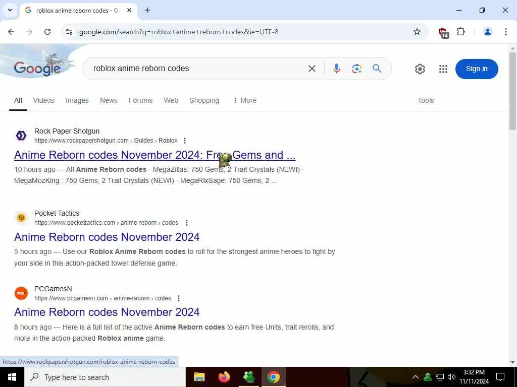Click the address bar URL
Image resolution: width=517 pixels, height=387 pixels.
click(x=179, y=32)
